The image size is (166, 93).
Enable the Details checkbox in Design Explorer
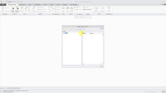point(99,29)
